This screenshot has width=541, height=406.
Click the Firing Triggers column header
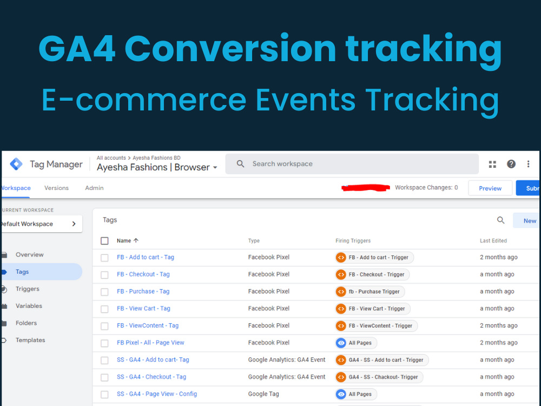click(353, 241)
